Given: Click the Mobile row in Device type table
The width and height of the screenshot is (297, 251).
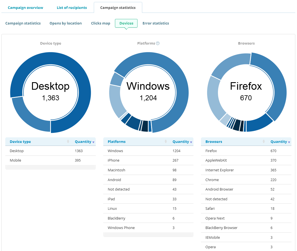Looking at the screenshot, I should click(50, 160).
